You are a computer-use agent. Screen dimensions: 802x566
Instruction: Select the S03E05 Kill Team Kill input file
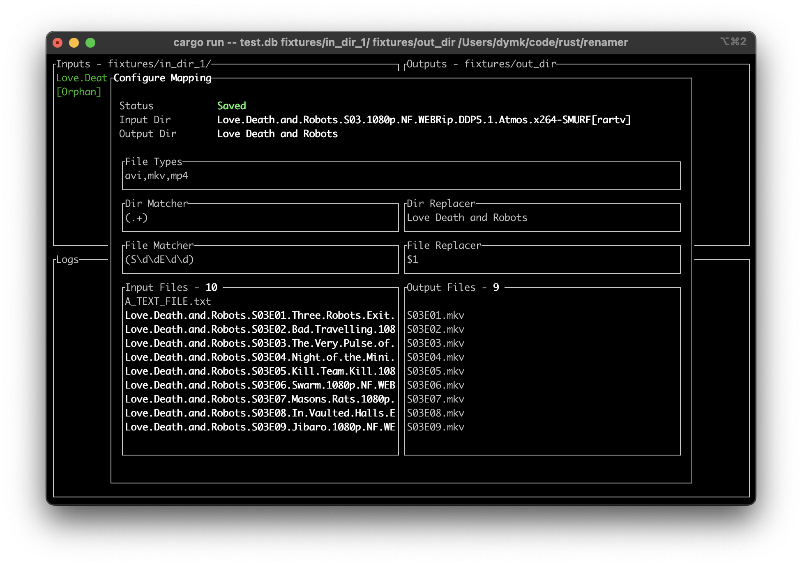pyautogui.click(x=260, y=371)
